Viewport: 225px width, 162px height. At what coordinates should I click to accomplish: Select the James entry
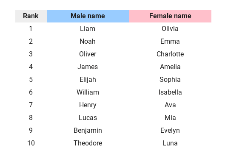tap(88, 67)
